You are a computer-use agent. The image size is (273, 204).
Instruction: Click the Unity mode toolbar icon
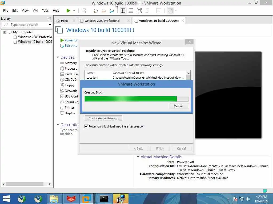pos(147,11)
